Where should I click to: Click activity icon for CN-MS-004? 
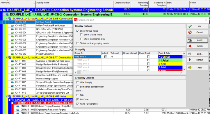(12, 33)
